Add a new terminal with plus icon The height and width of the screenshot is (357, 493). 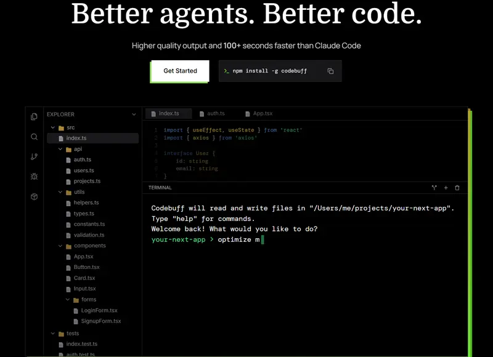pos(446,188)
